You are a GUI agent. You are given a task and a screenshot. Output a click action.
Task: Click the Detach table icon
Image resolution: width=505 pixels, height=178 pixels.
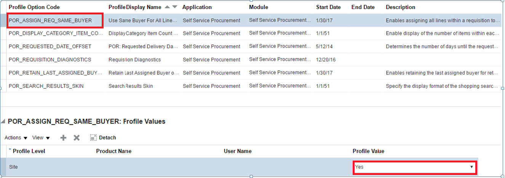pyautogui.click(x=103, y=138)
